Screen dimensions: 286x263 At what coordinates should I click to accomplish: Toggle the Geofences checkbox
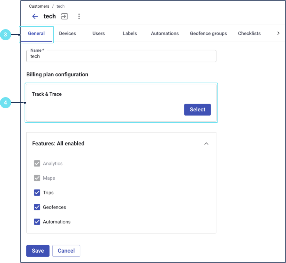pyautogui.click(x=37, y=207)
